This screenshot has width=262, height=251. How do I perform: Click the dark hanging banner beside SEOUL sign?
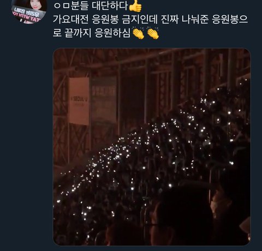[x=104, y=99]
